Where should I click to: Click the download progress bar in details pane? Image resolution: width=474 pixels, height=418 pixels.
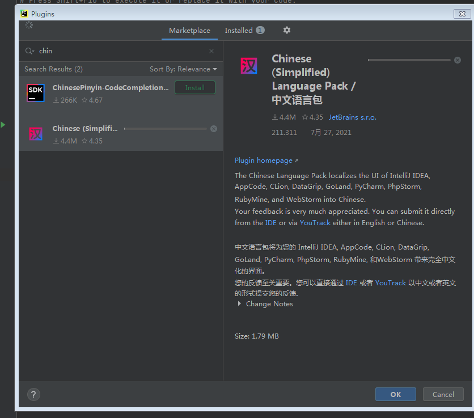(409, 60)
